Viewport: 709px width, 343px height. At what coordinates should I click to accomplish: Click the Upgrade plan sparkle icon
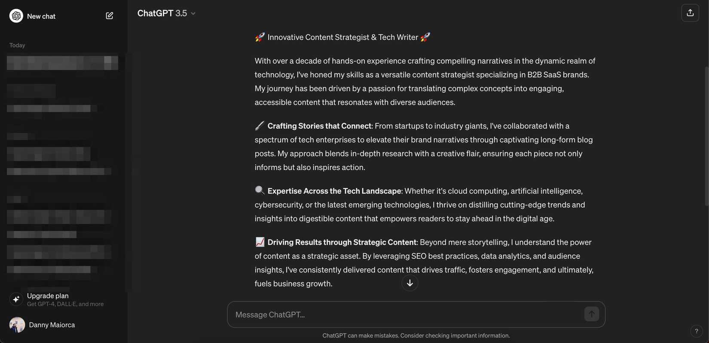[x=16, y=299]
